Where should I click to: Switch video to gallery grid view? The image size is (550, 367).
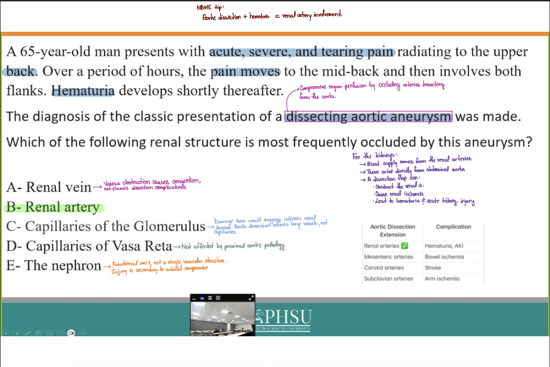218,297
